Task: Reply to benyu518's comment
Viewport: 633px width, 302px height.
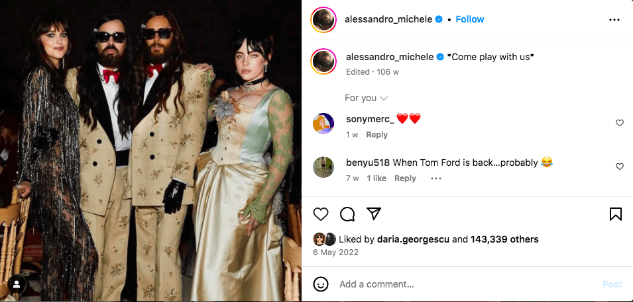Action: coord(405,178)
